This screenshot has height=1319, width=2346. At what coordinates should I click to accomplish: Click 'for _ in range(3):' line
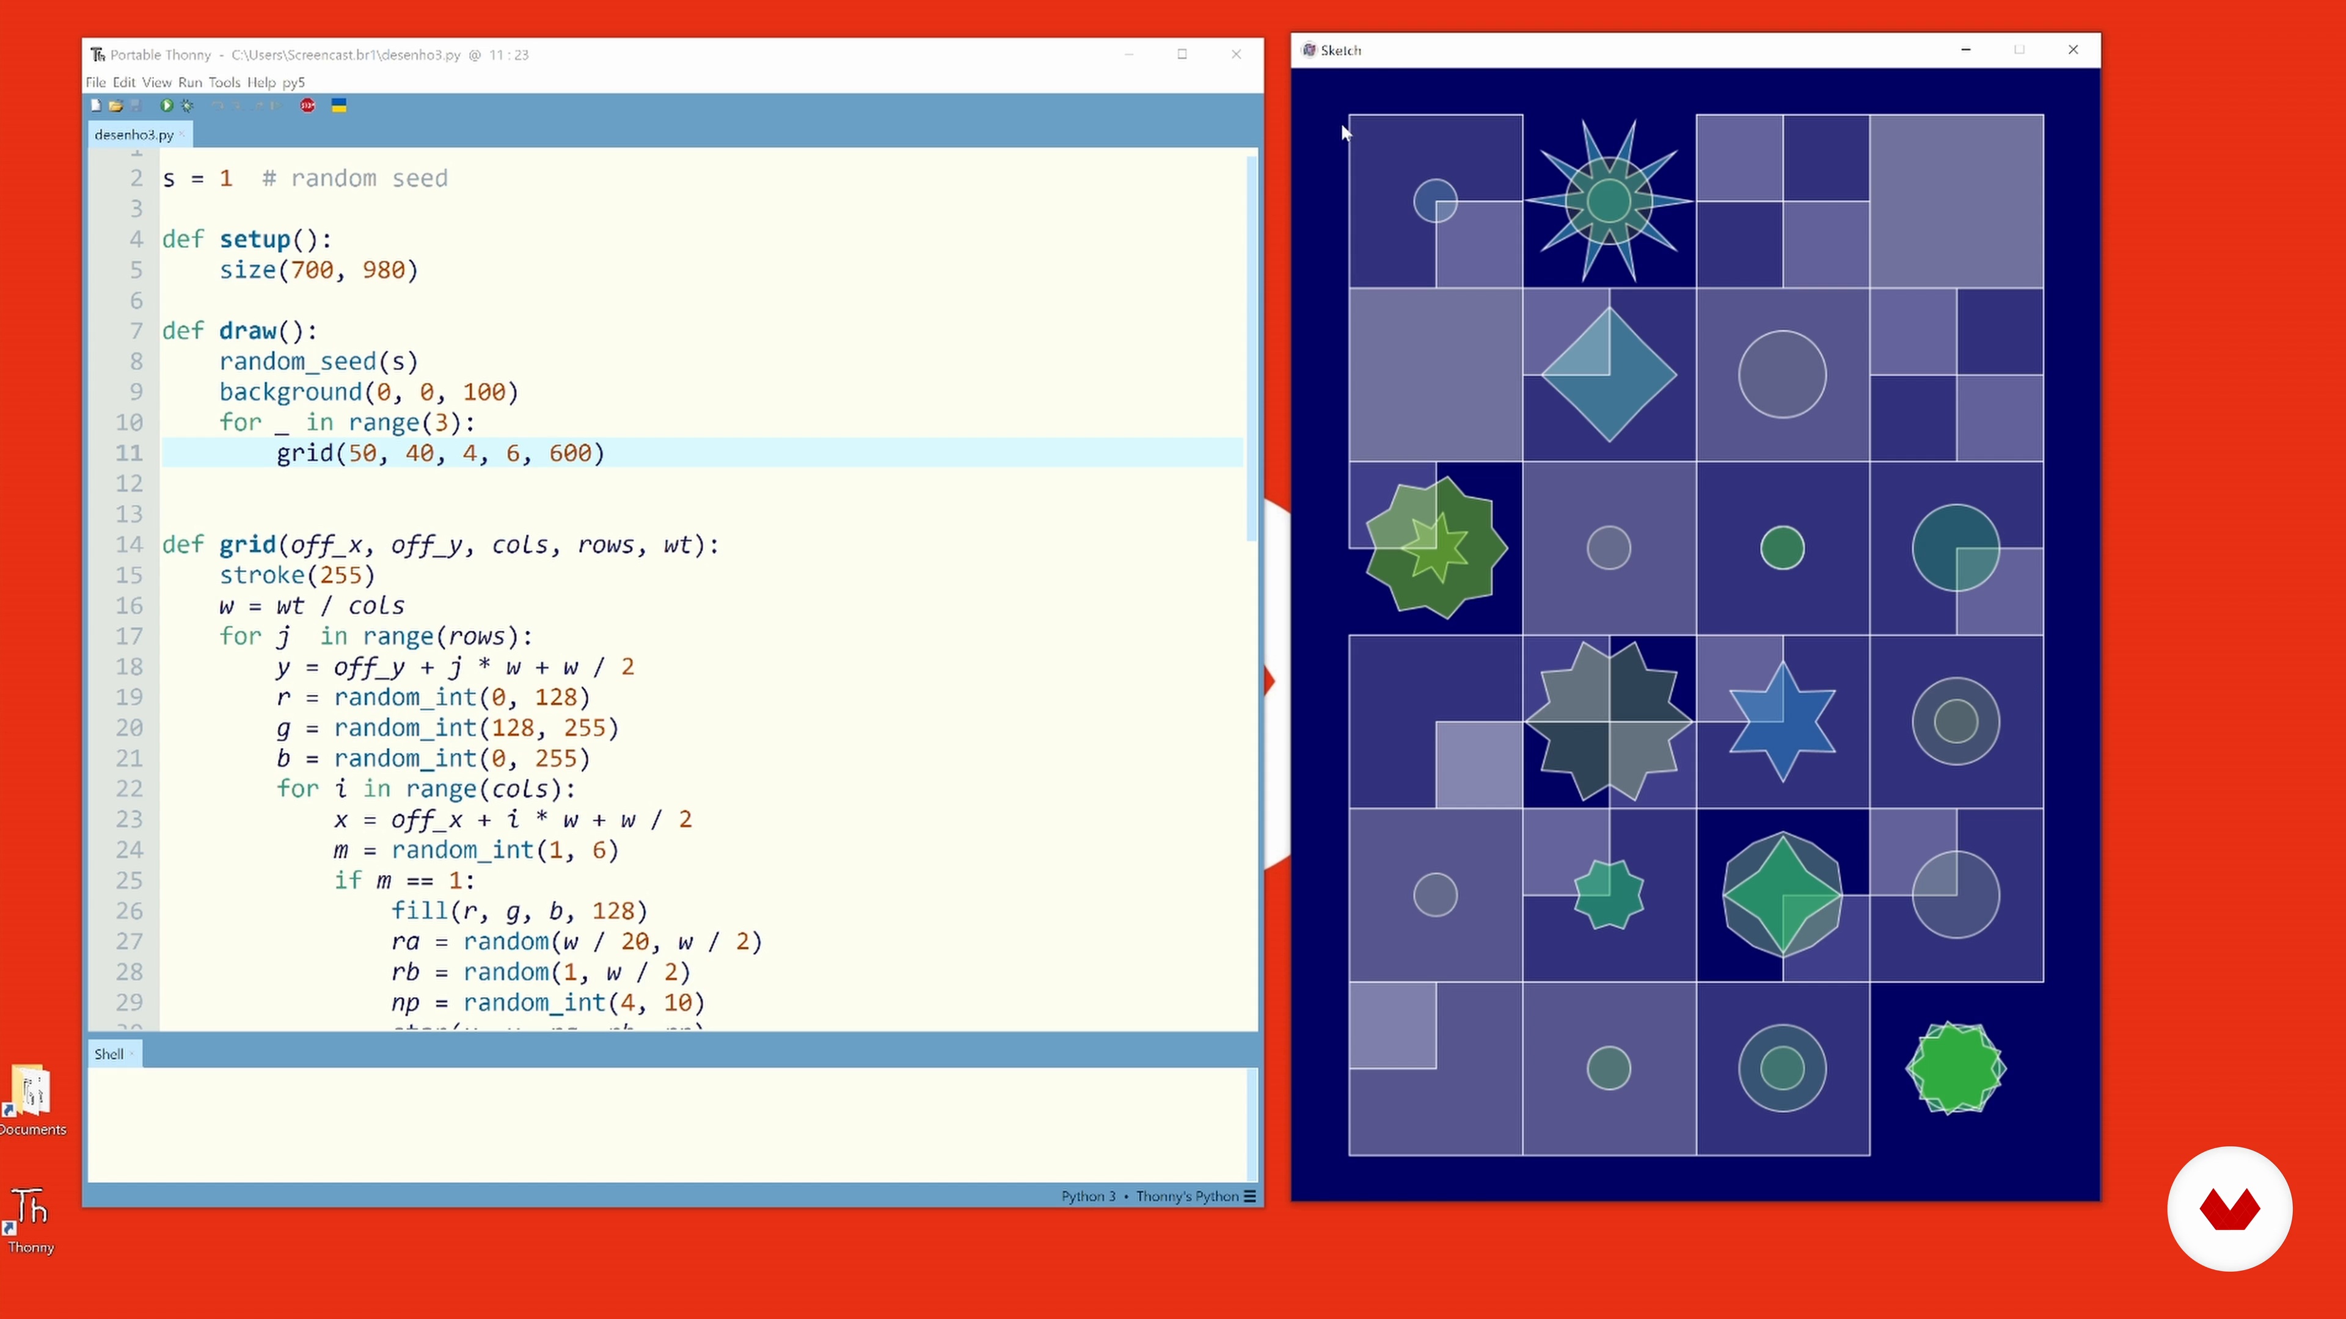coord(347,423)
